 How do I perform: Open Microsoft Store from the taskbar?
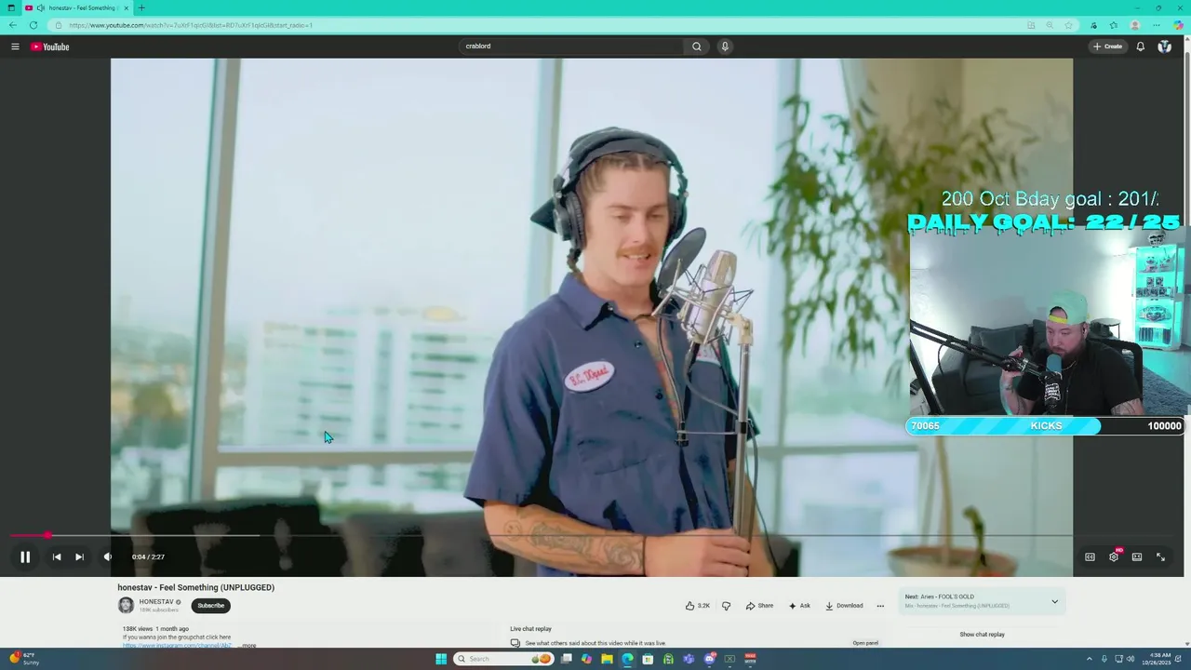648,659
